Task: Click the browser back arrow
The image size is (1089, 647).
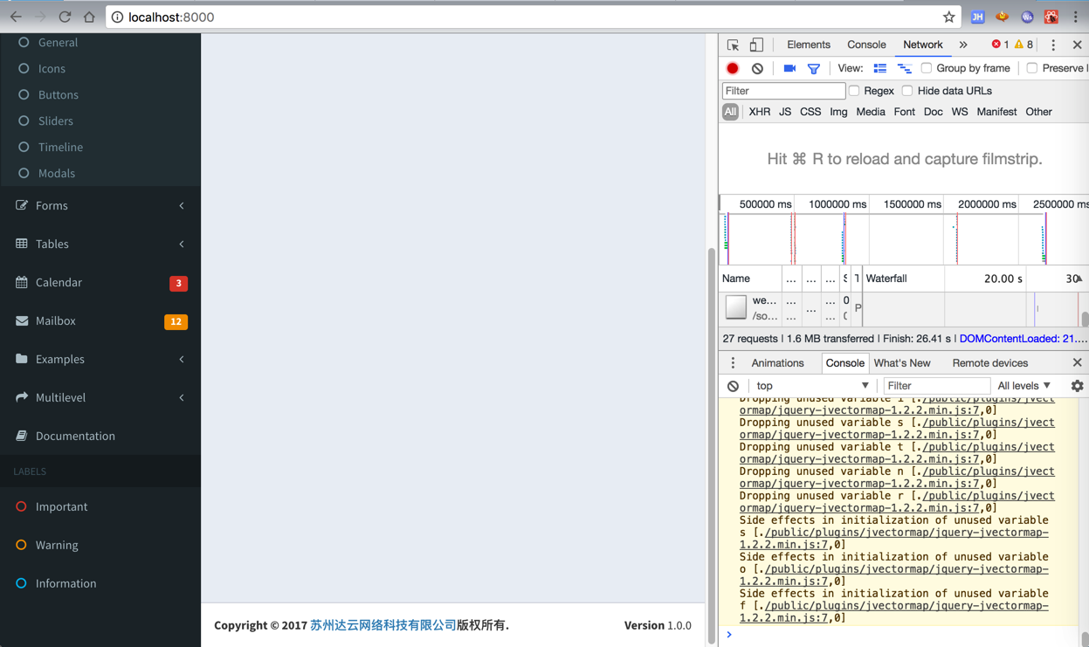Action: pos(16,17)
